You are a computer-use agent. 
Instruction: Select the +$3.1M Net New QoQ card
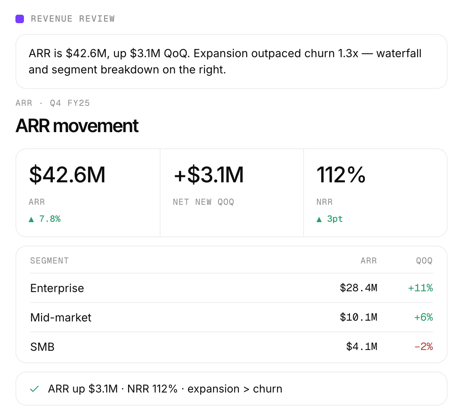click(232, 193)
